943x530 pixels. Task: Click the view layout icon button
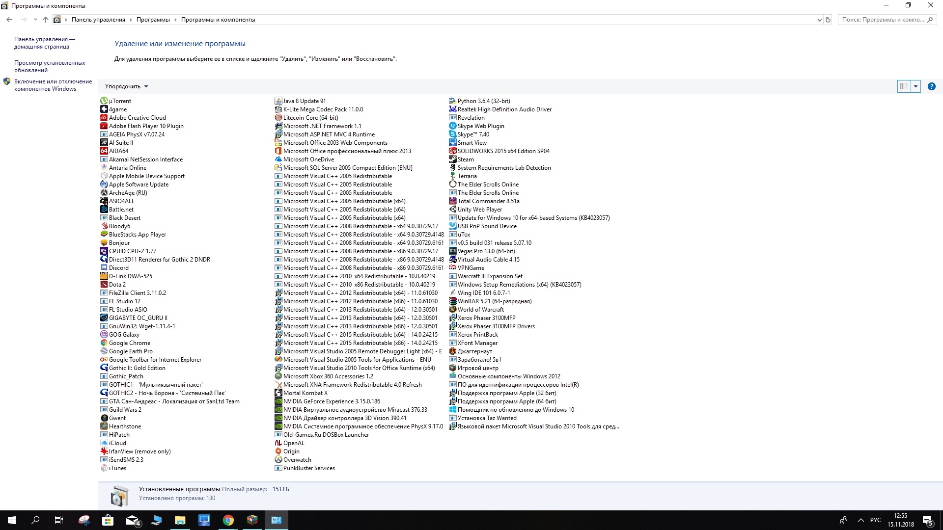click(x=904, y=86)
